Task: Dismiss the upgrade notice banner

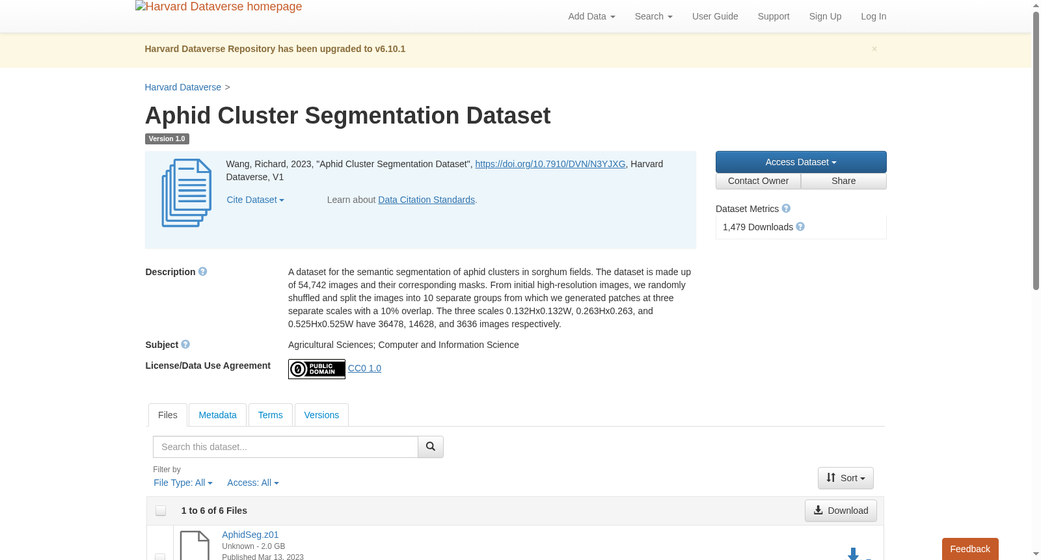Action: coord(874,49)
